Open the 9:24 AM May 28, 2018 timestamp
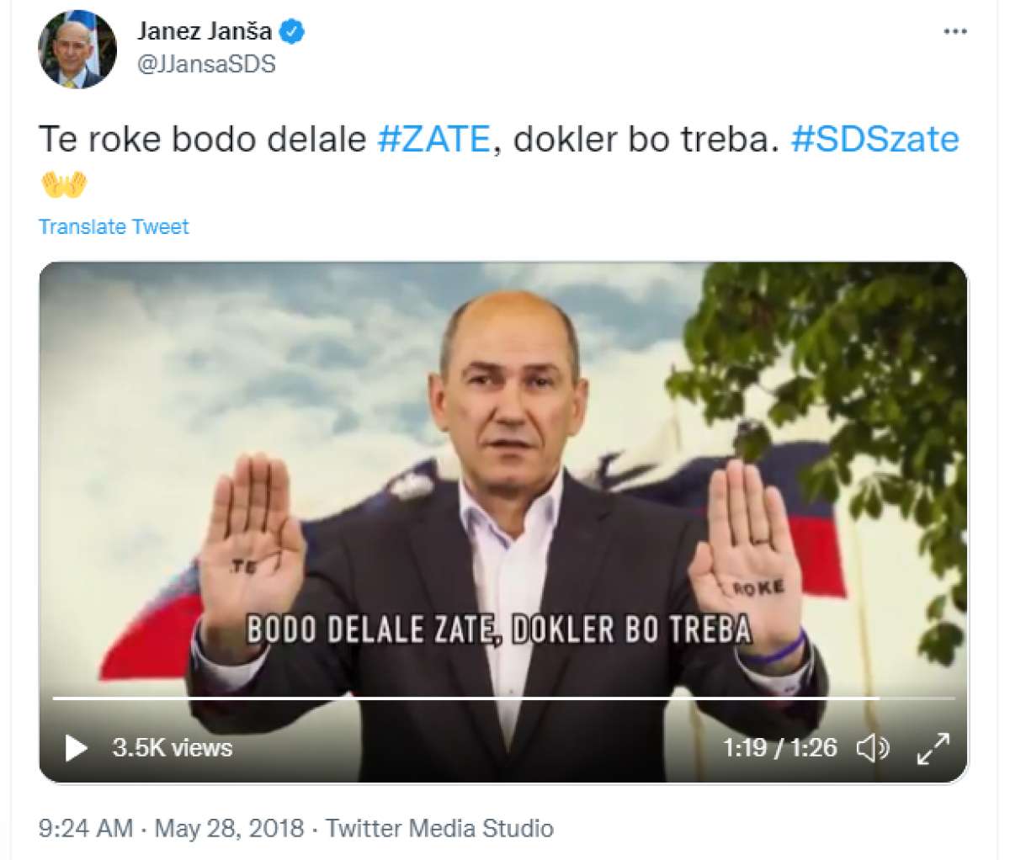1010x860 pixels. tap(171, 827)
